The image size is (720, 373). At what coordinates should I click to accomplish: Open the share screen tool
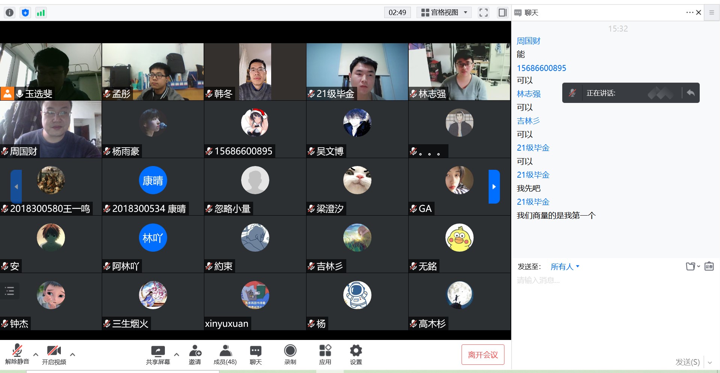click(158, 355)
